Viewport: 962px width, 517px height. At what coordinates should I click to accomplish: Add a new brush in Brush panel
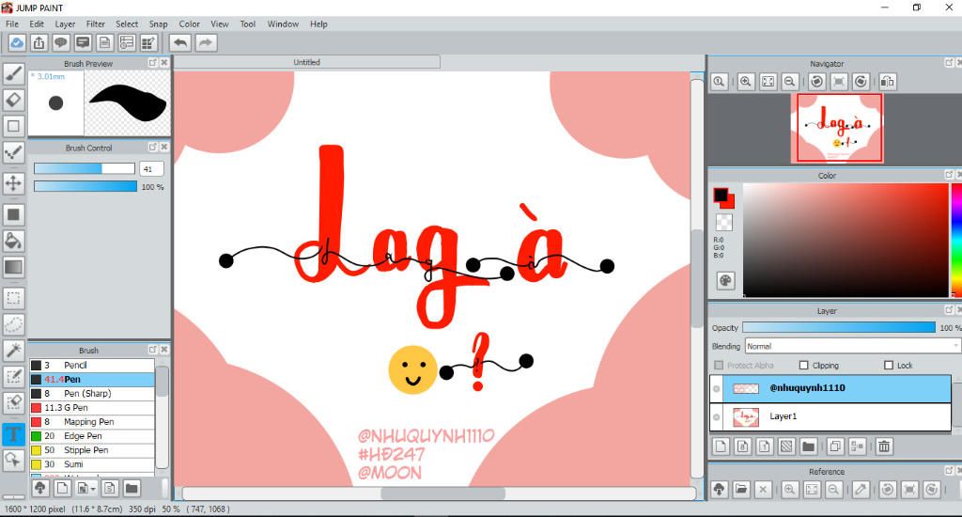click(x=62, y=488)
